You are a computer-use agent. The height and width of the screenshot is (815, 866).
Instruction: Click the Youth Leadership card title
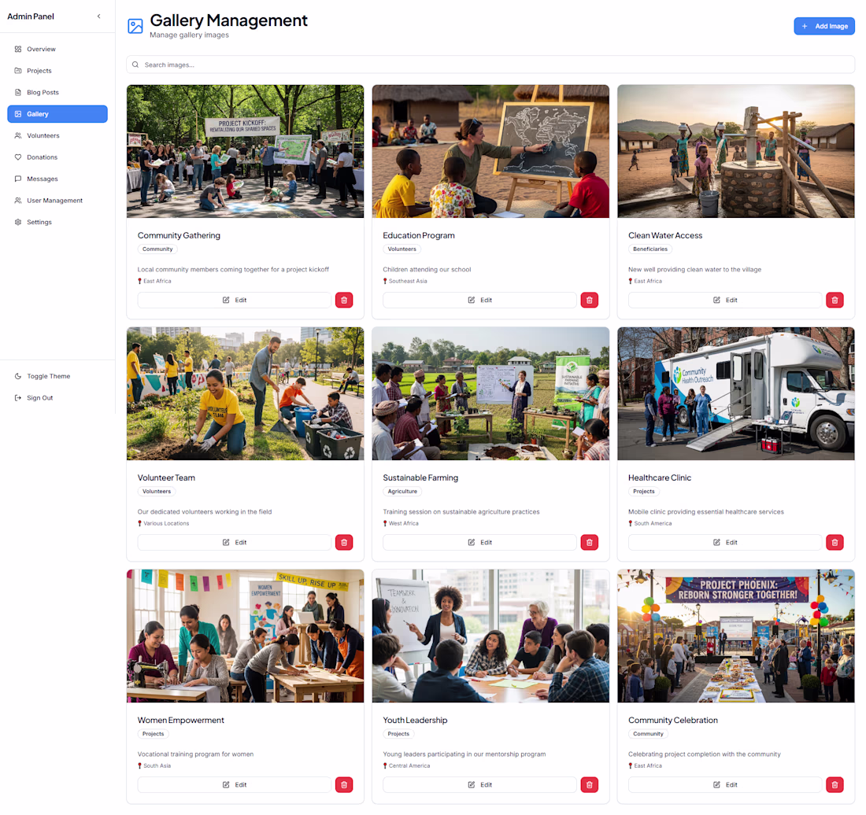click(x=415, y=720)
